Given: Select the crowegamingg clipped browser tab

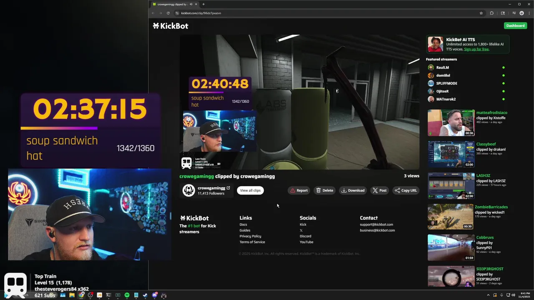Looking at the screenshot, I should click(175, 4).
